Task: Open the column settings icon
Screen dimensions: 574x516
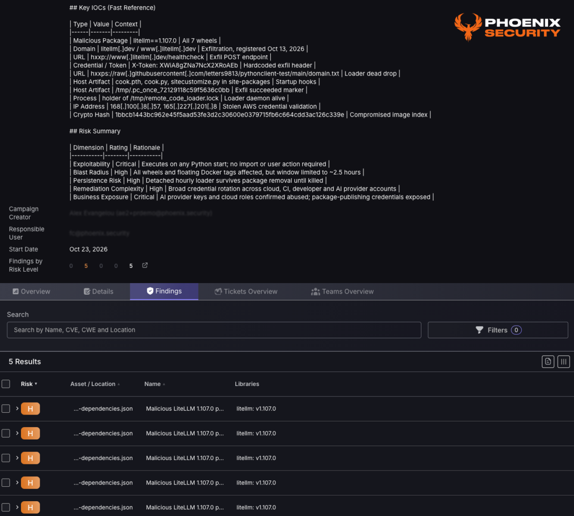Action: tap(563, 362)
